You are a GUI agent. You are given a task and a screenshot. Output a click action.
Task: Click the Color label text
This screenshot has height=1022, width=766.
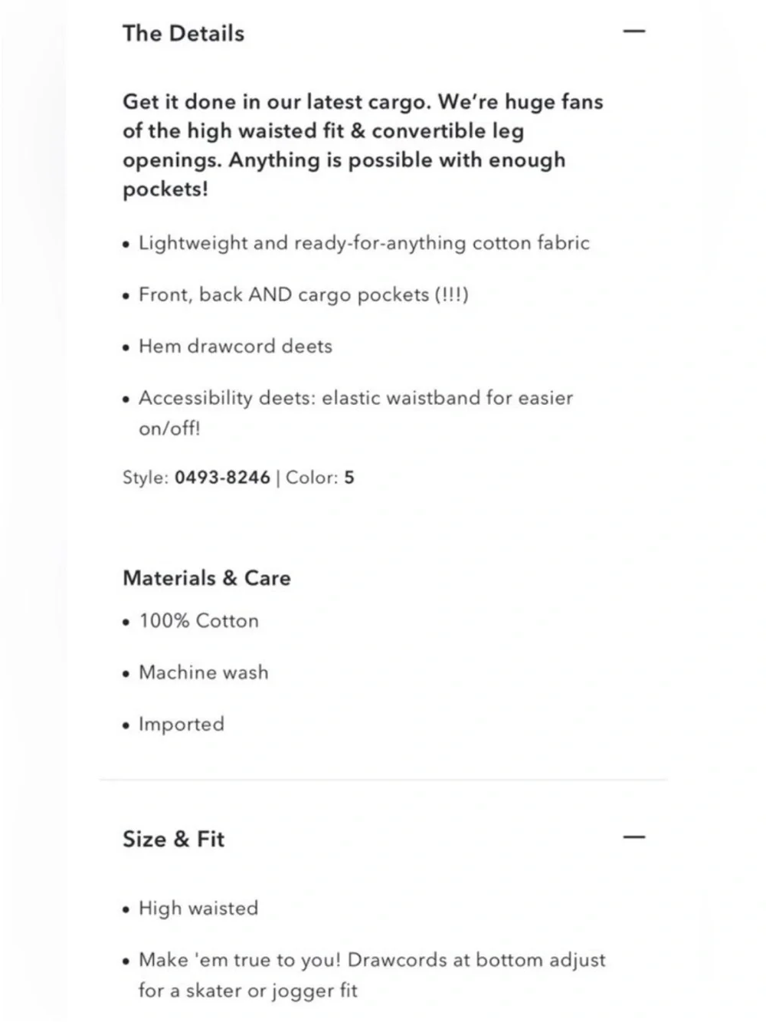pyautogui.click(x=312, y=477)
